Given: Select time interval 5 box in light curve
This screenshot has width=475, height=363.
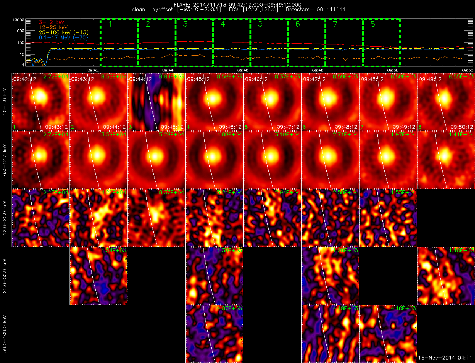Looking at the screenshot, I should 269,42.
